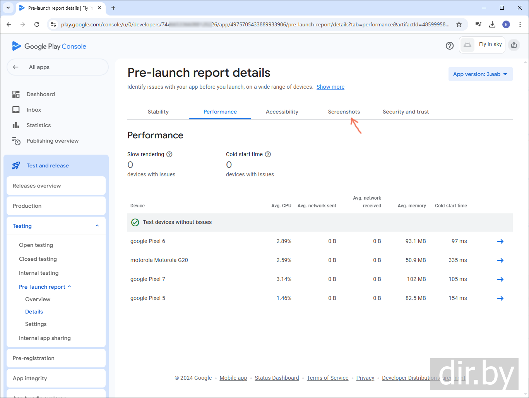The height and width of the screenshot is (398, 529).
Task: Open the Dashboard sidebar icon
Action: click(16, 94)
